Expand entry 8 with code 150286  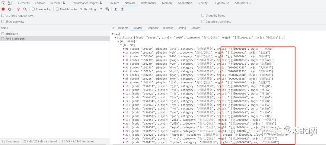click(x=124, y=79)
